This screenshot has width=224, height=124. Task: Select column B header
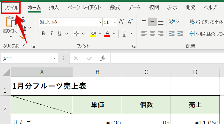(98, 72)
